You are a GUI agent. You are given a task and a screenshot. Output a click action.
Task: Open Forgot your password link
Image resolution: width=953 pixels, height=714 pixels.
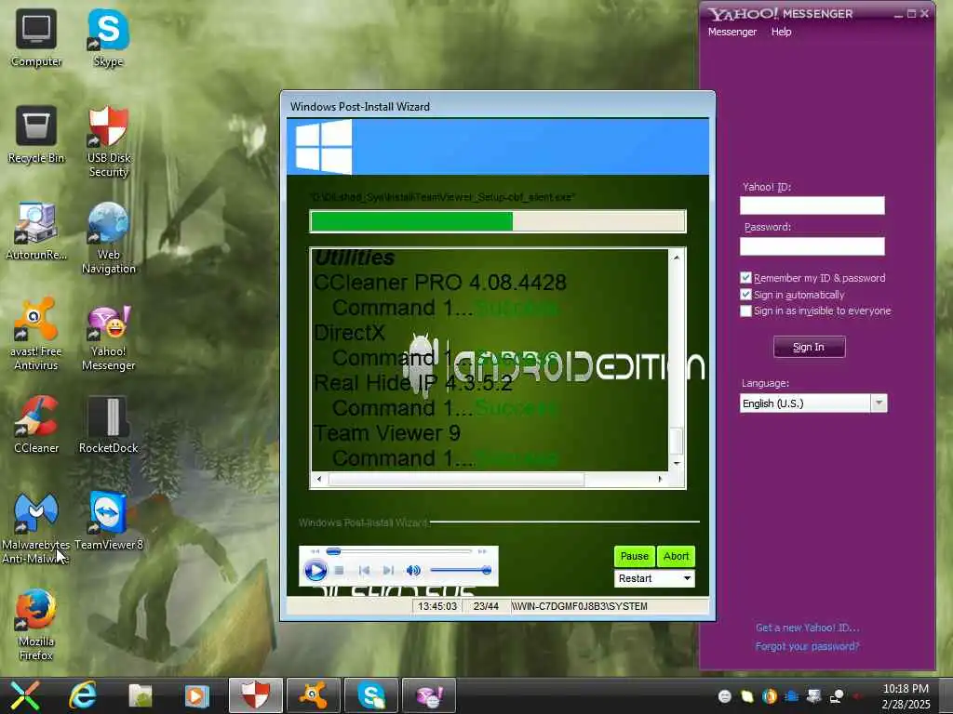tap(807, 646)
